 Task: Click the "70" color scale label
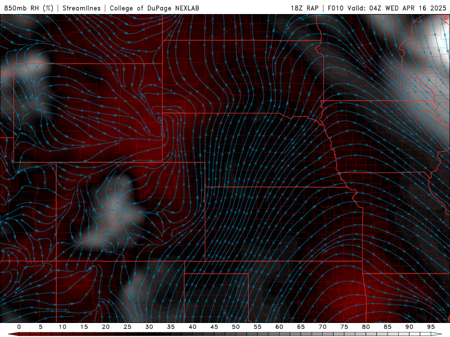coord(322,327)
